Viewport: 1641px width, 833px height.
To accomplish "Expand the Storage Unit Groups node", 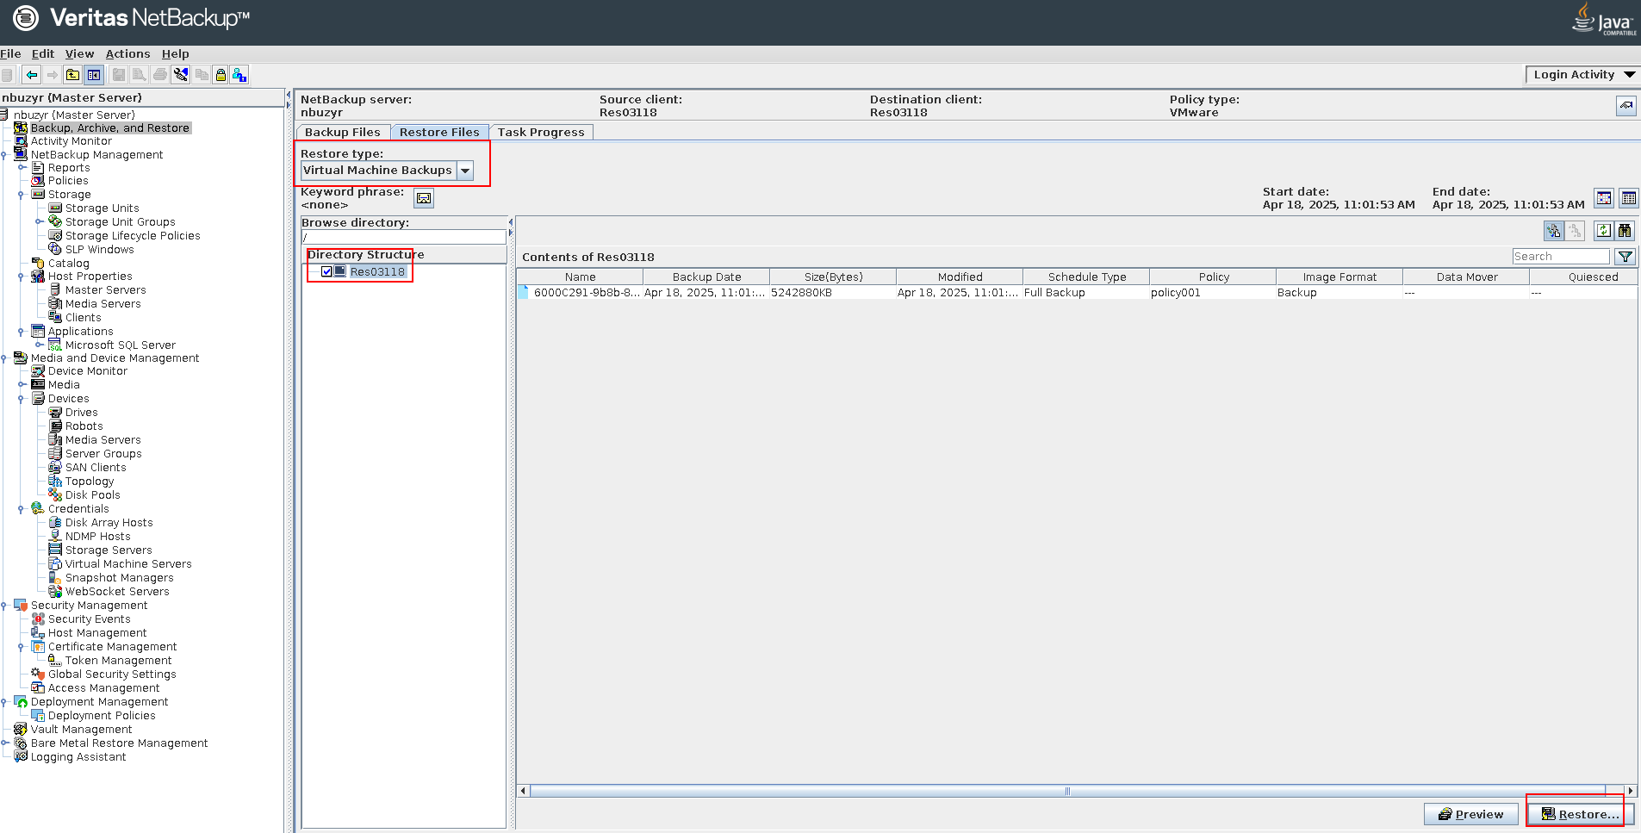I will click(38, 222).
